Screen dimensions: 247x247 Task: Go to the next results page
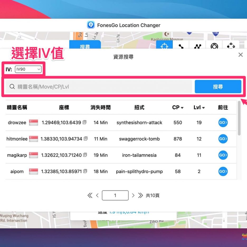133,196
